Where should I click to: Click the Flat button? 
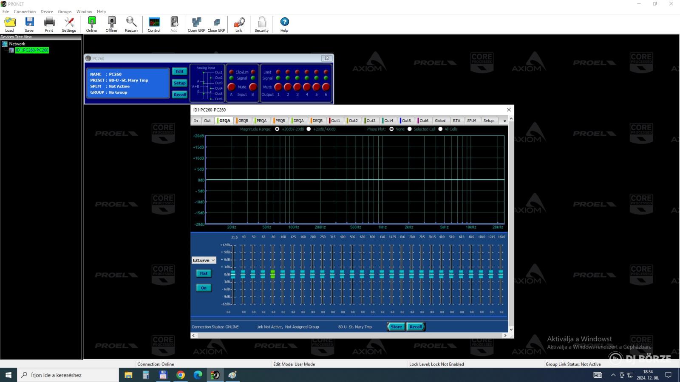[204, 273]
